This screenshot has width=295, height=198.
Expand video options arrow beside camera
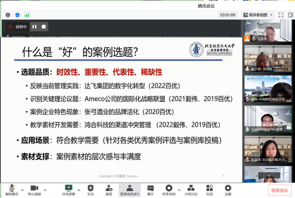[45, 189]
